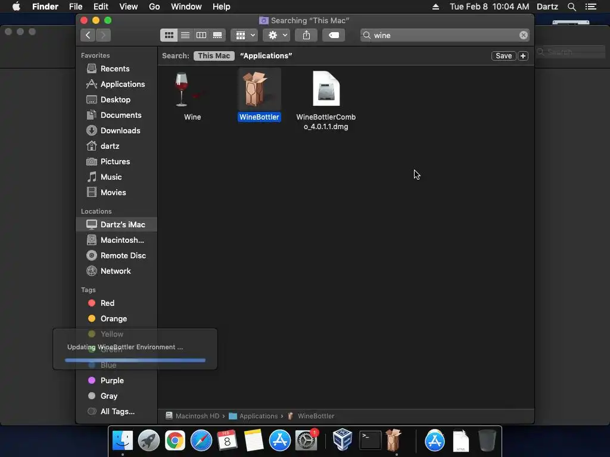Open the Finder menu
Viewport: 610px width, 457px height.
(45, 7)
